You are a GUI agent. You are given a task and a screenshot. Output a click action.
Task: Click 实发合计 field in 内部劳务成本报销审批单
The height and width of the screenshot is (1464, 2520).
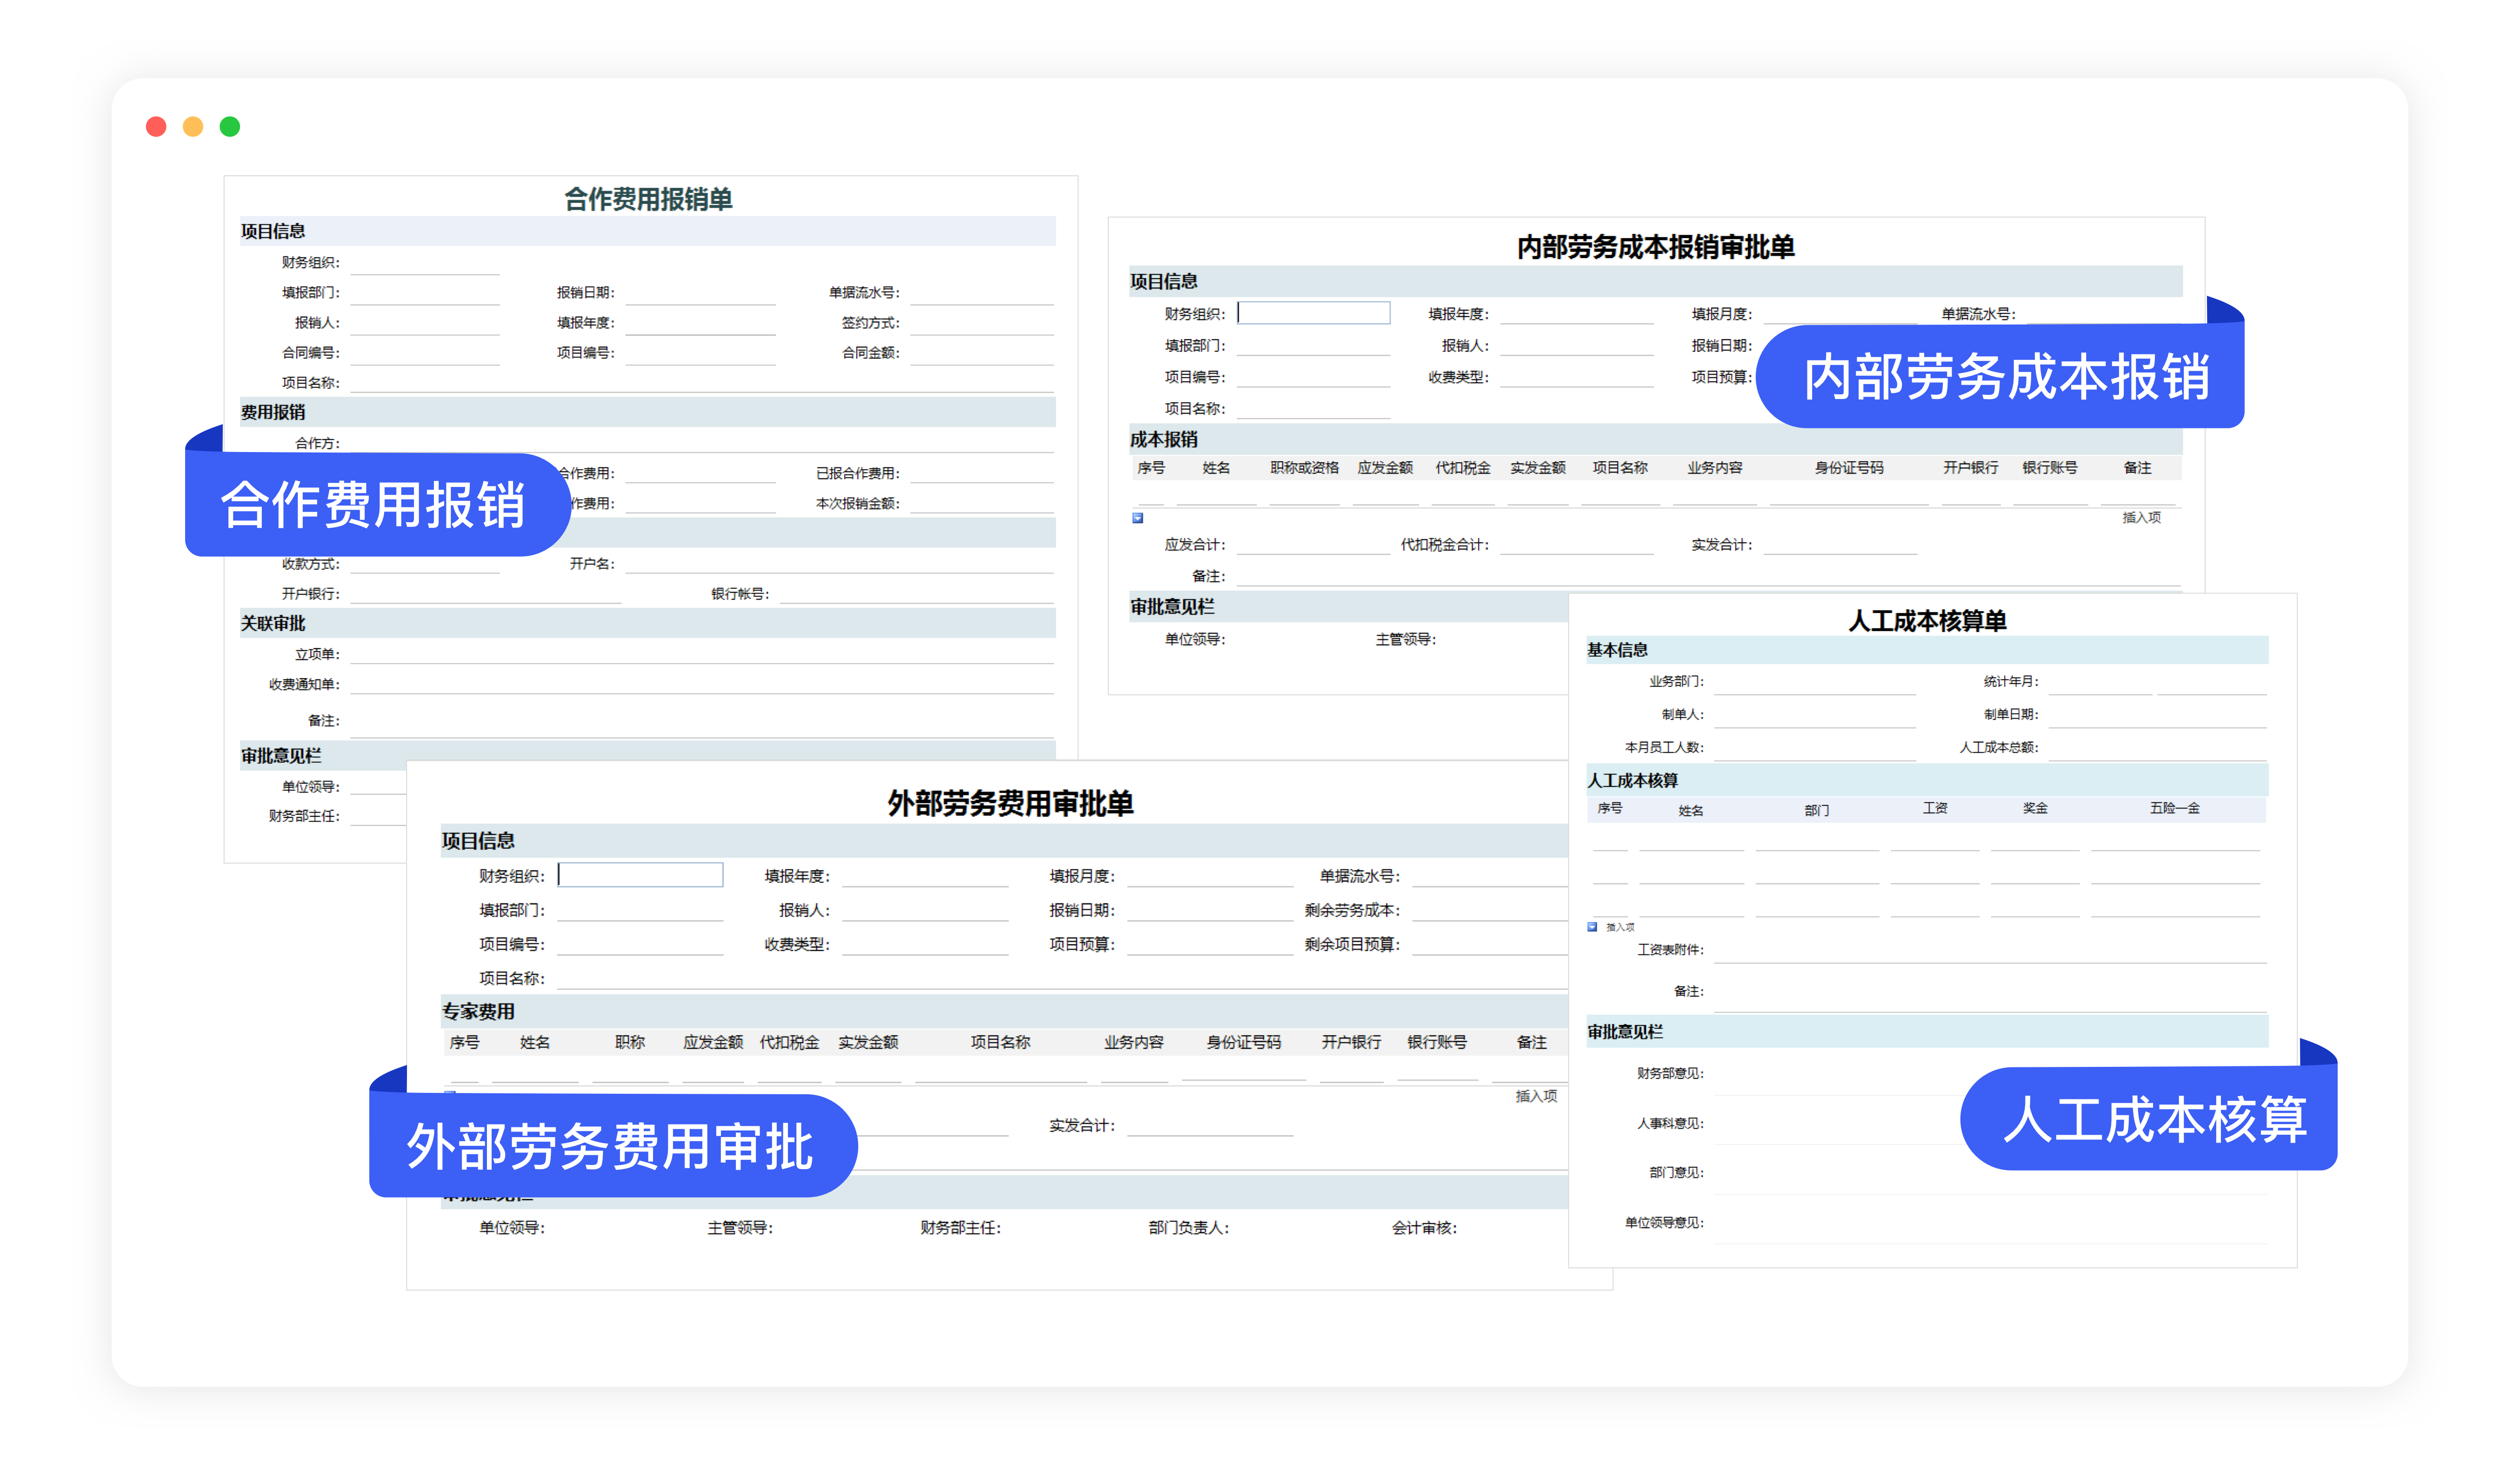[1840, 544]
